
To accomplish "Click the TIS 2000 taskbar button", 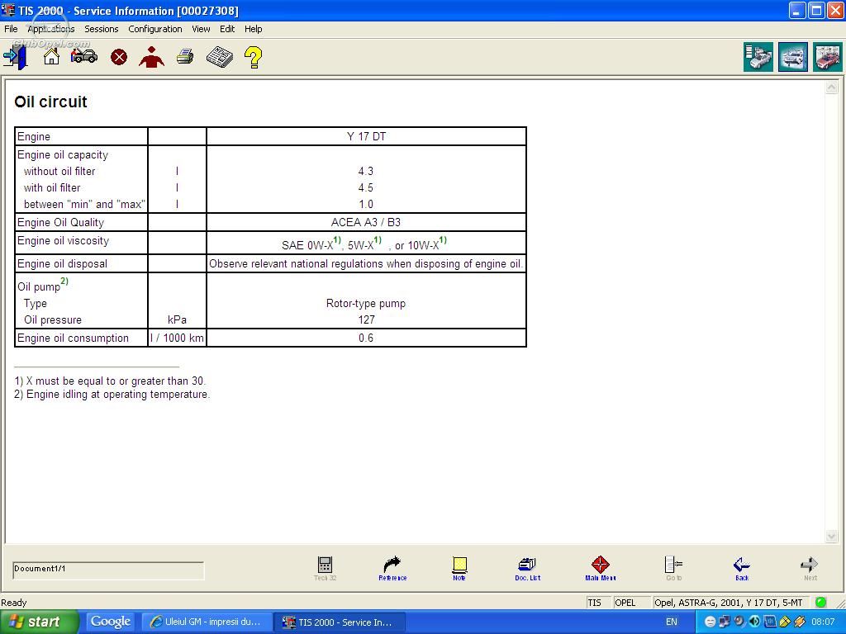I will [338, 622].
